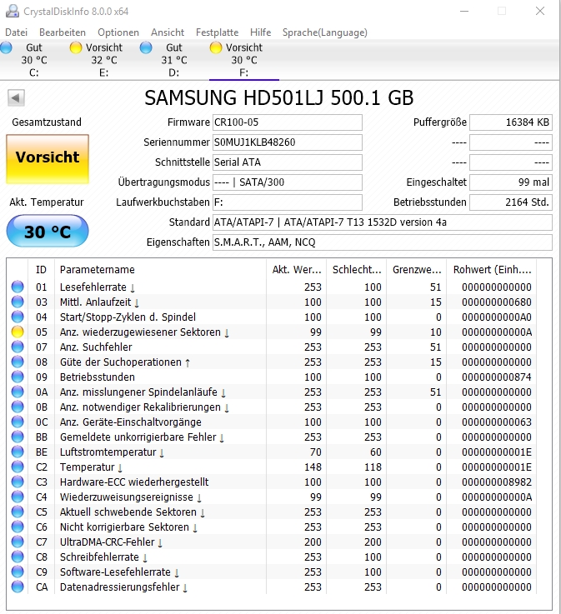Click status orb of Wiederzuweisungsereignisse row
This screenshot has width=561, height=614.
[x=18, y=497]
